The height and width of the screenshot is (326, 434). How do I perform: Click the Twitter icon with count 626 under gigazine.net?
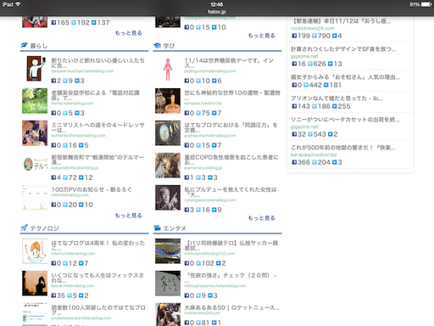(310, 64)
